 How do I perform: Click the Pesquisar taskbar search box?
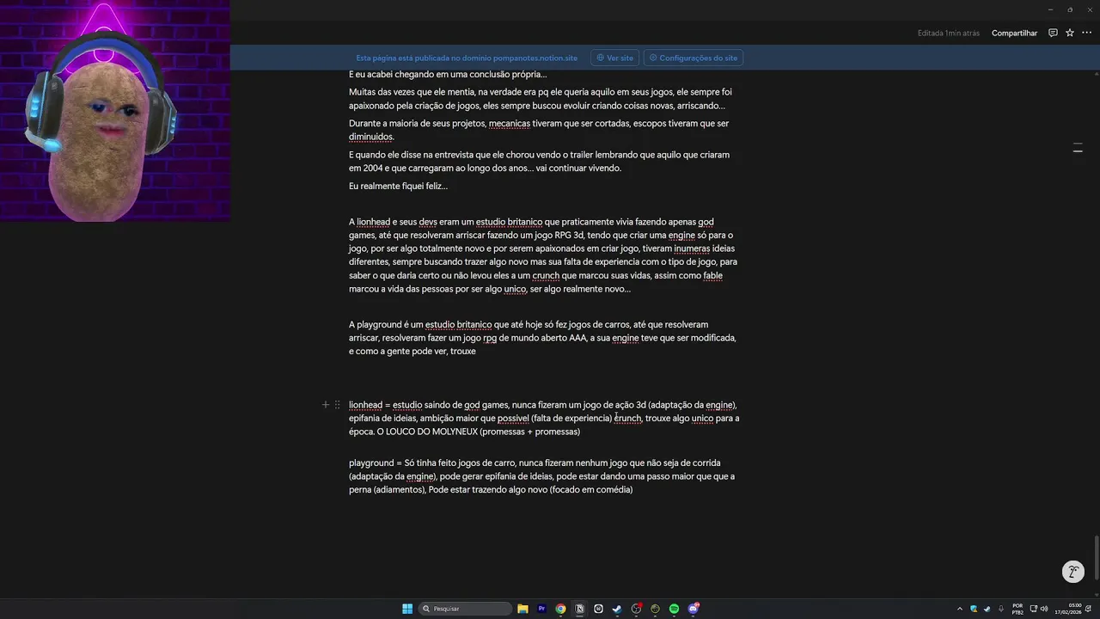[465, 609]
